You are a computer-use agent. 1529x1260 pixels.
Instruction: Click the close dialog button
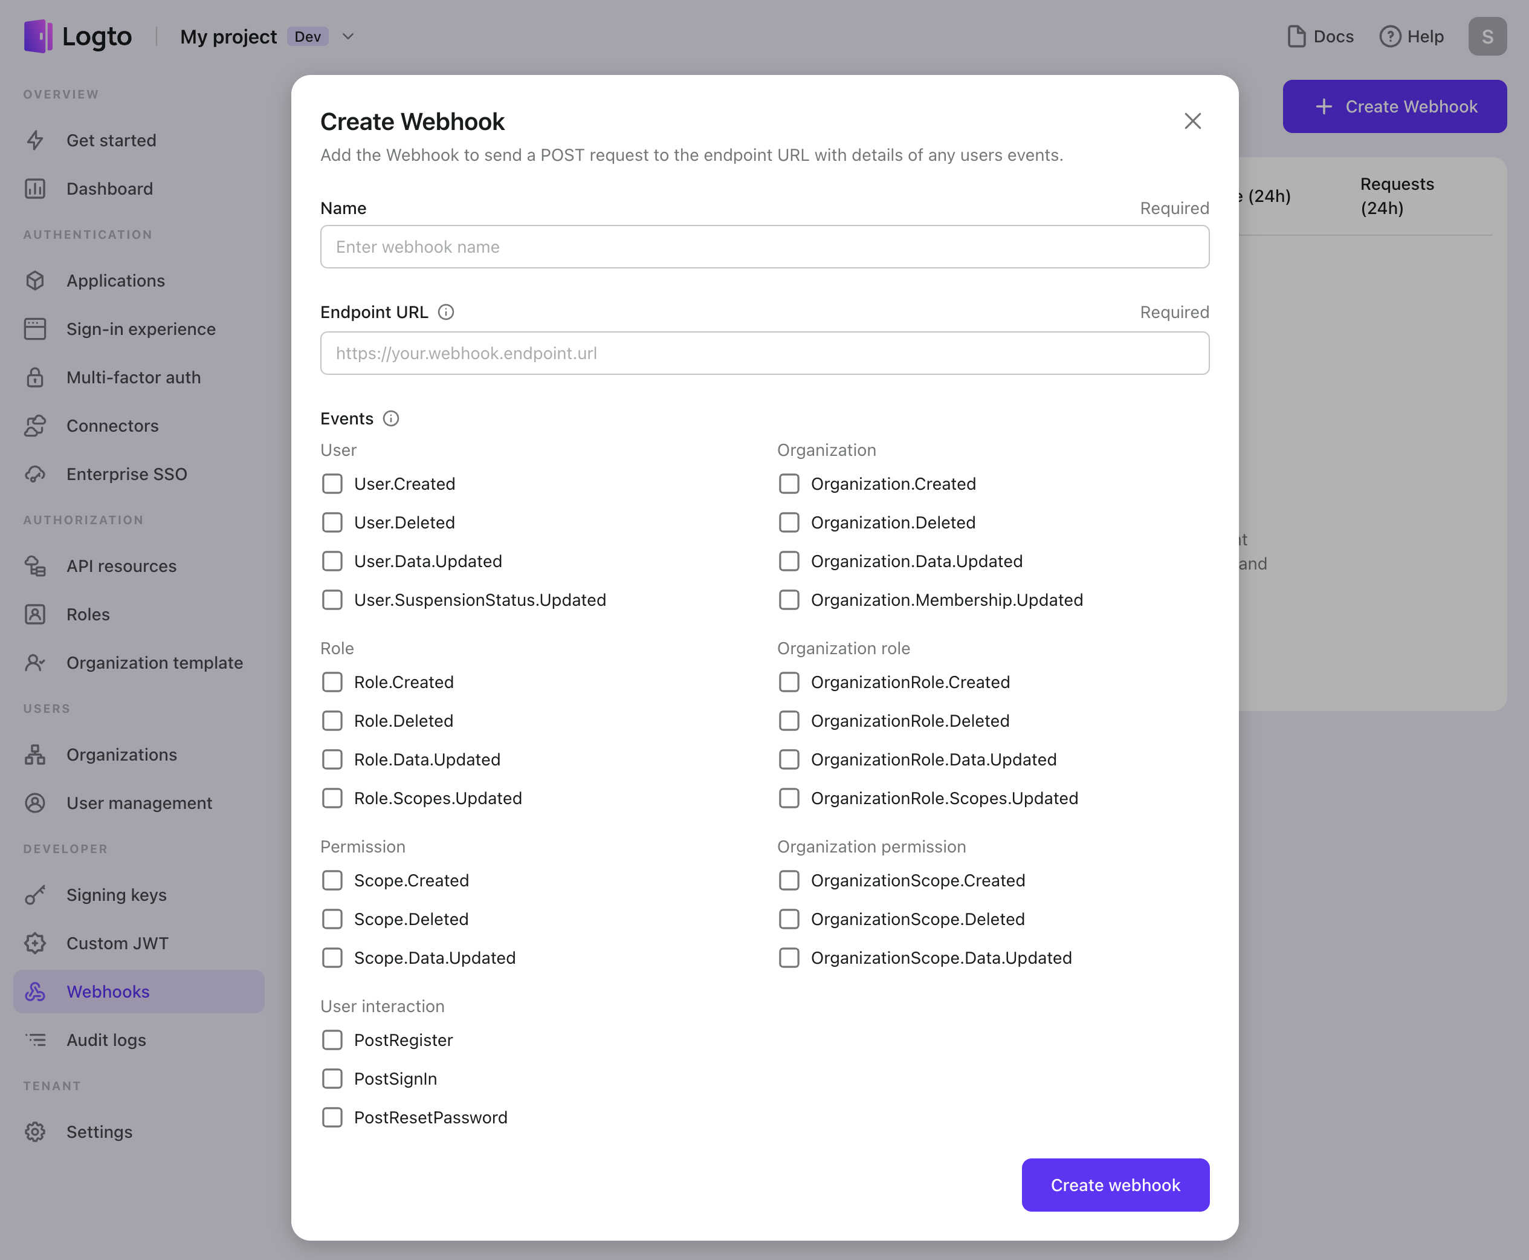click(x=1191, y=119)
